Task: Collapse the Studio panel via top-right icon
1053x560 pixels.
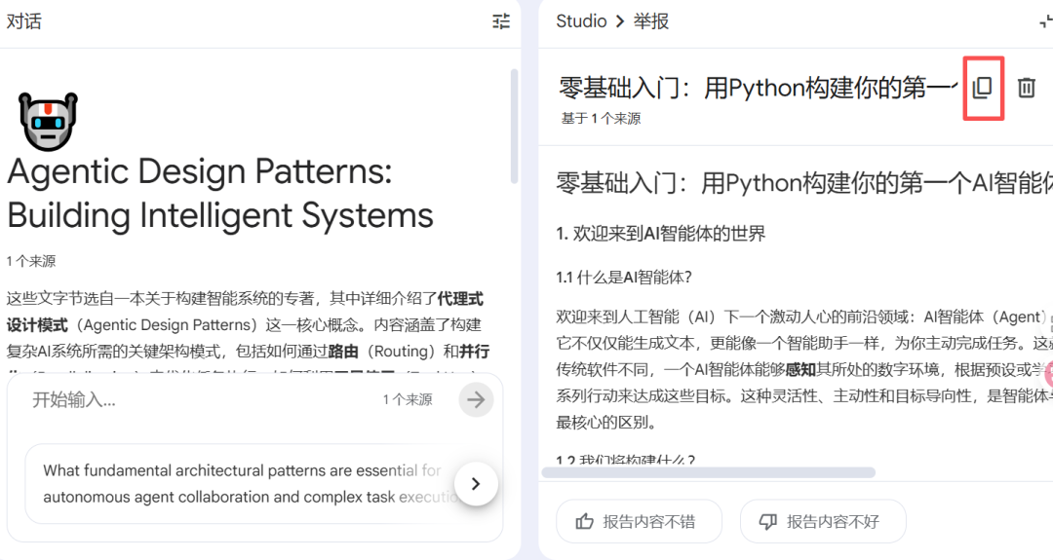Action: point(1045,21)
